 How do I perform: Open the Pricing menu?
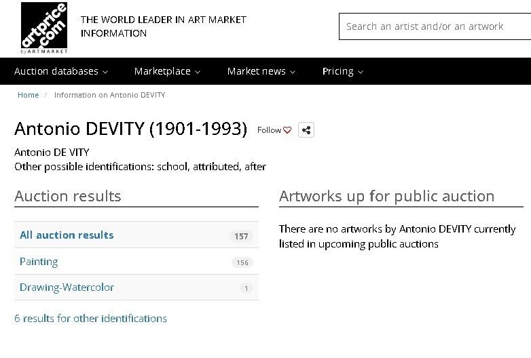pyautogui.click(x=343, y=71)
